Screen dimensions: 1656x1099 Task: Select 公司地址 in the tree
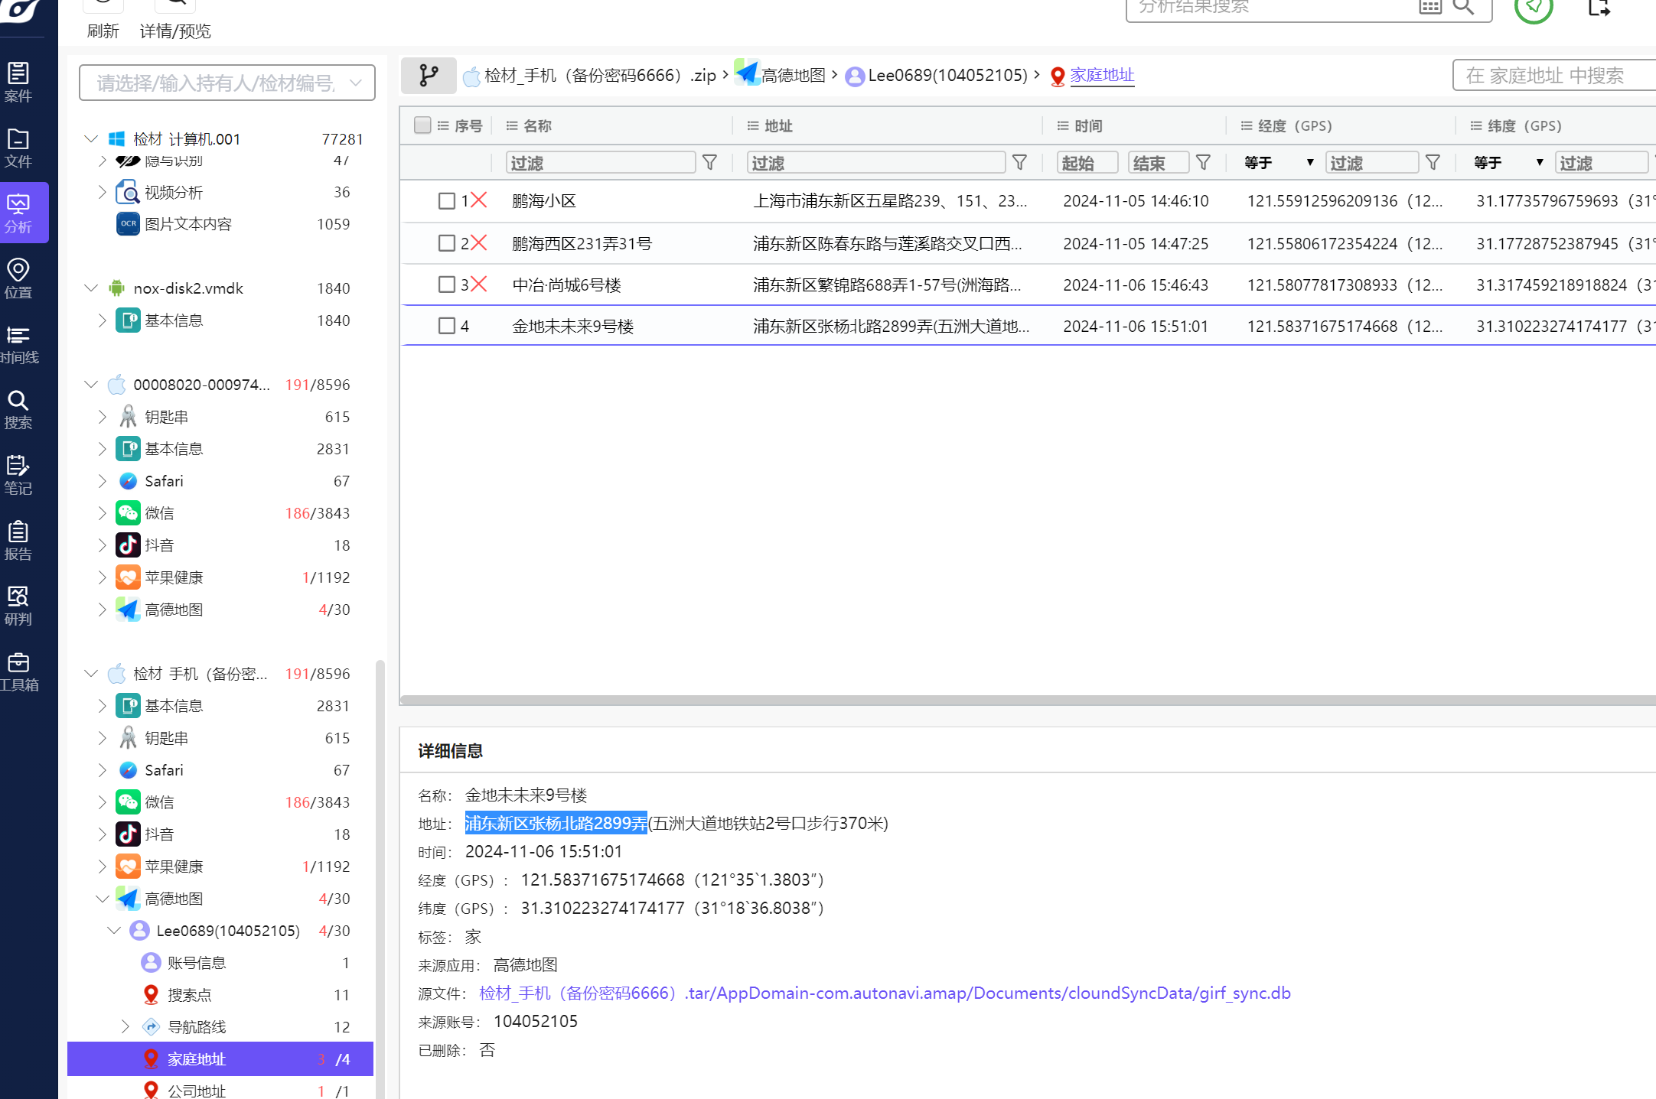coord(197,1091)
